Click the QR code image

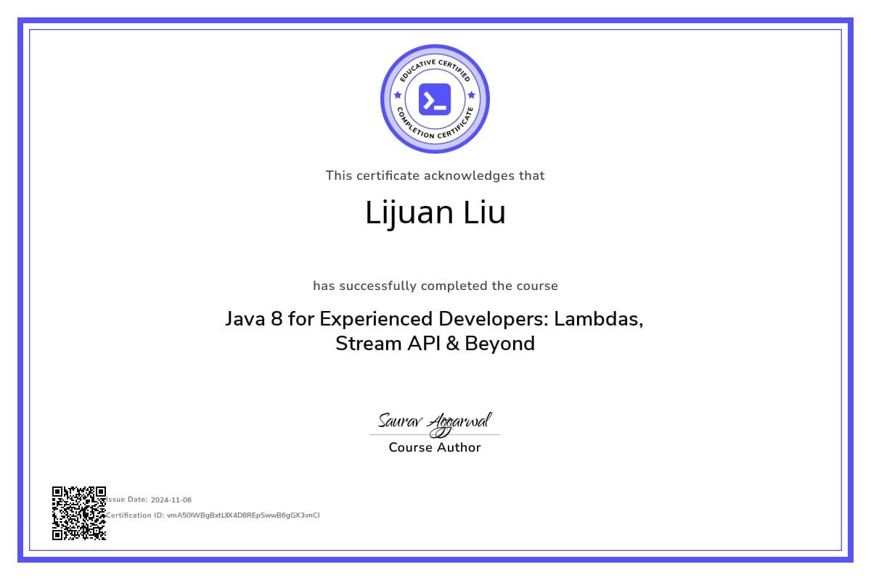pos(79,513)
